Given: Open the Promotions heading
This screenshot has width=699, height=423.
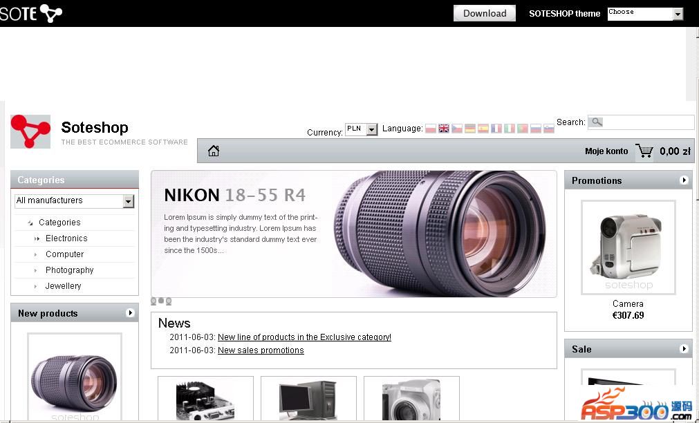Looking at the screenshot, I should click(597, 180).
